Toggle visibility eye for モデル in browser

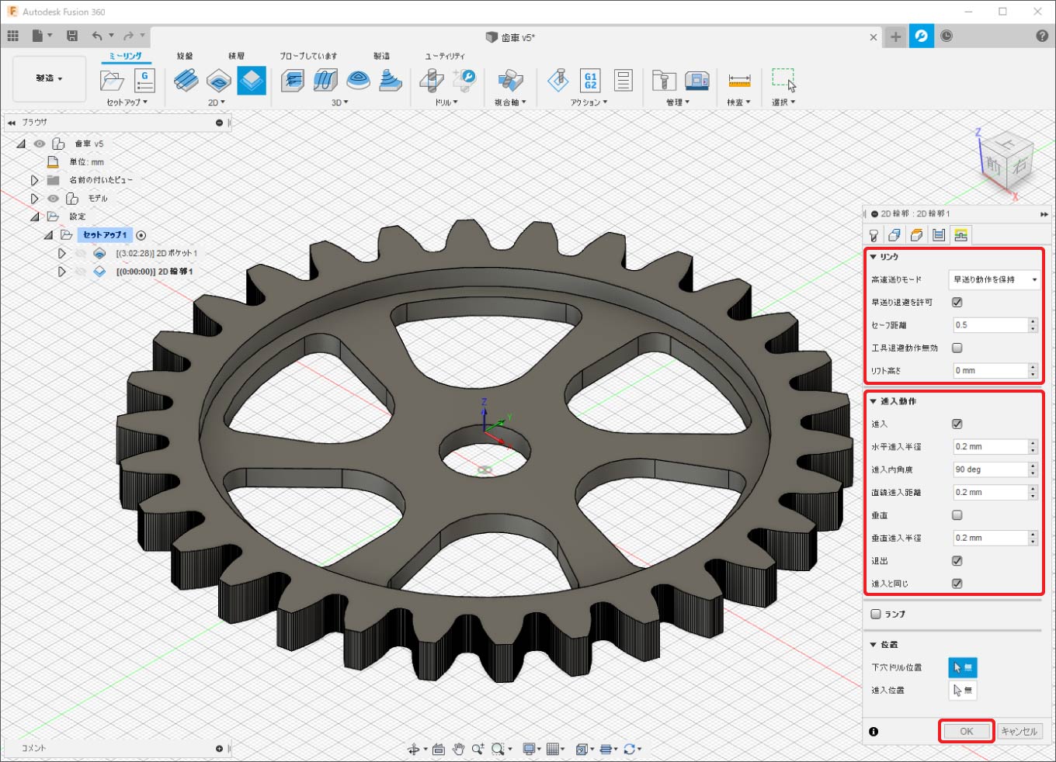coord(53,199)
